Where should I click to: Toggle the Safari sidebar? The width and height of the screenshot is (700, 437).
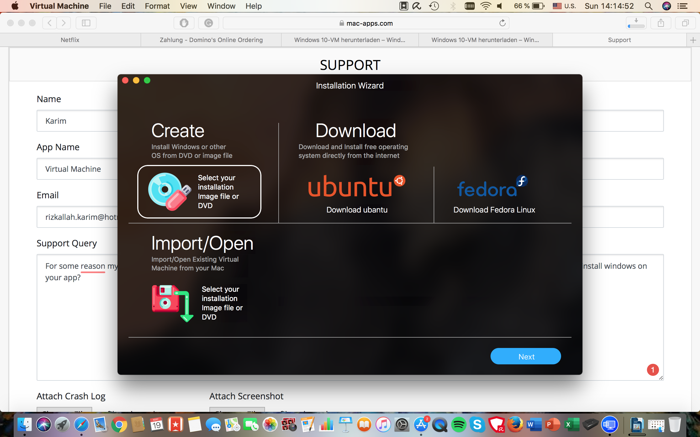86,23
